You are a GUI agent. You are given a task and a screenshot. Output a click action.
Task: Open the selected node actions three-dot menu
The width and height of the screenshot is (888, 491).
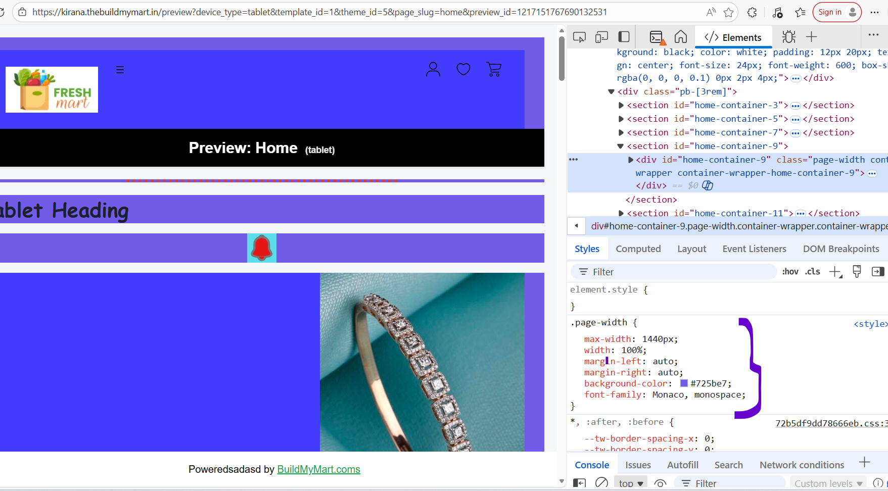tap(573, 159)
